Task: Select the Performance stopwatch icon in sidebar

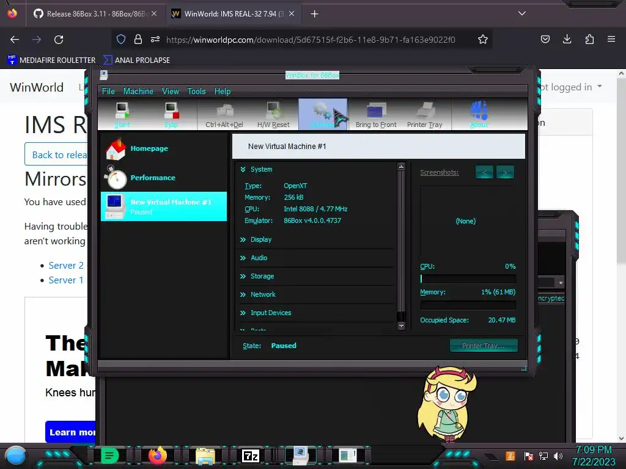Action: click(x=116, y=178)
